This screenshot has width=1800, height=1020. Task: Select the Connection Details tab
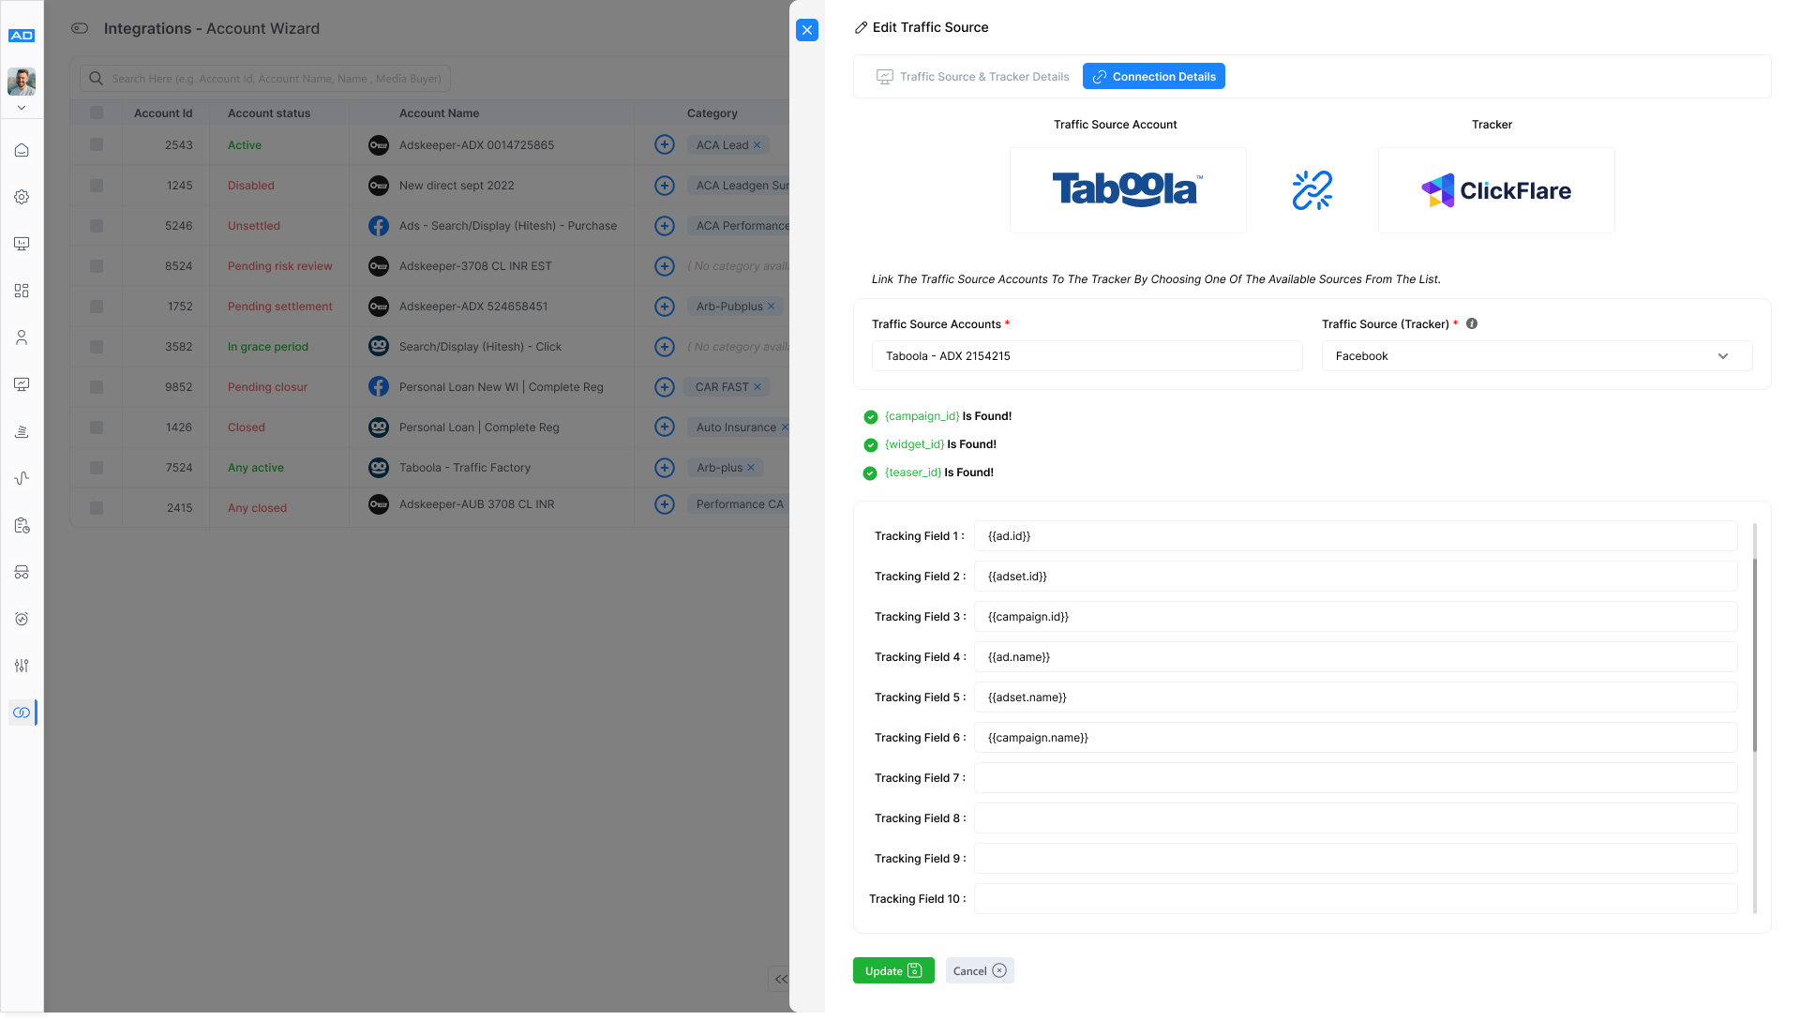tap(1154, 77)
